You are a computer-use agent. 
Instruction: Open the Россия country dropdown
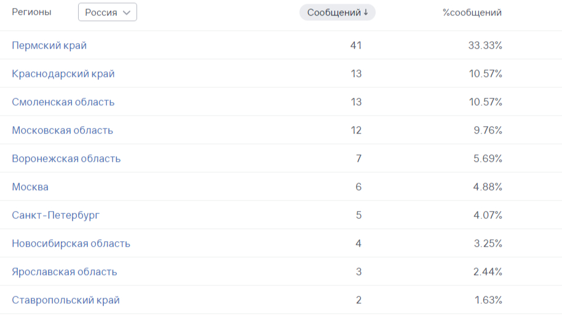click(x=107, y=12)
